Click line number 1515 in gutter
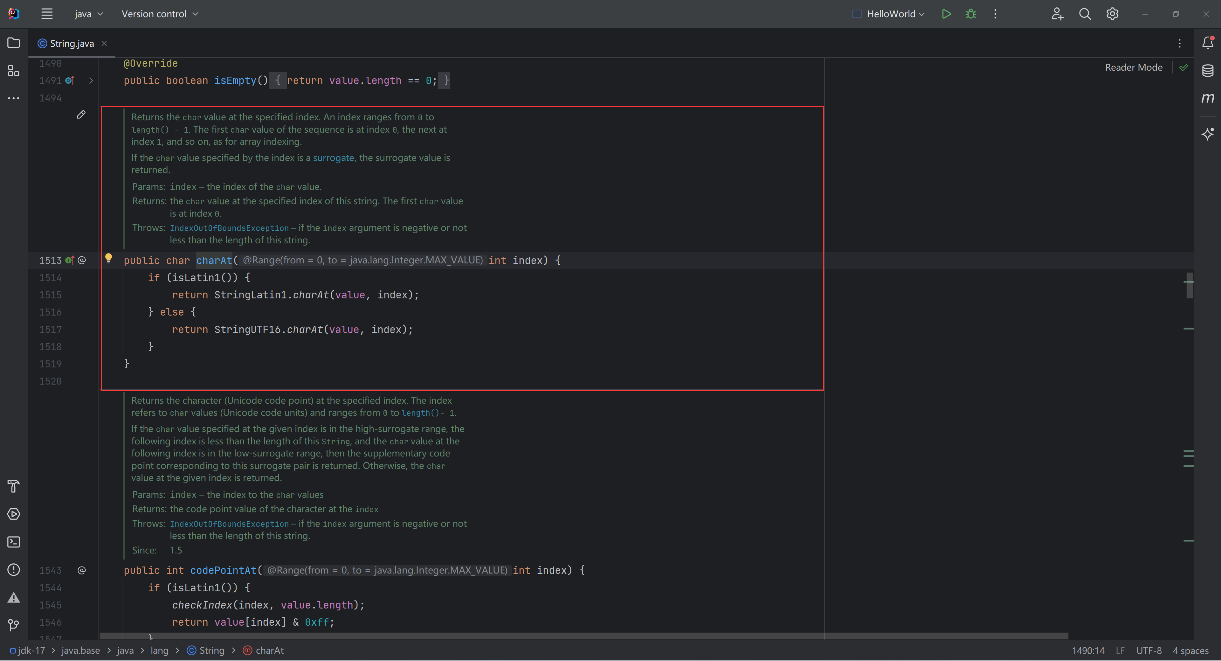Image resolution: width=1221 pixels, height=661 pixels. [x=50, y=295]
